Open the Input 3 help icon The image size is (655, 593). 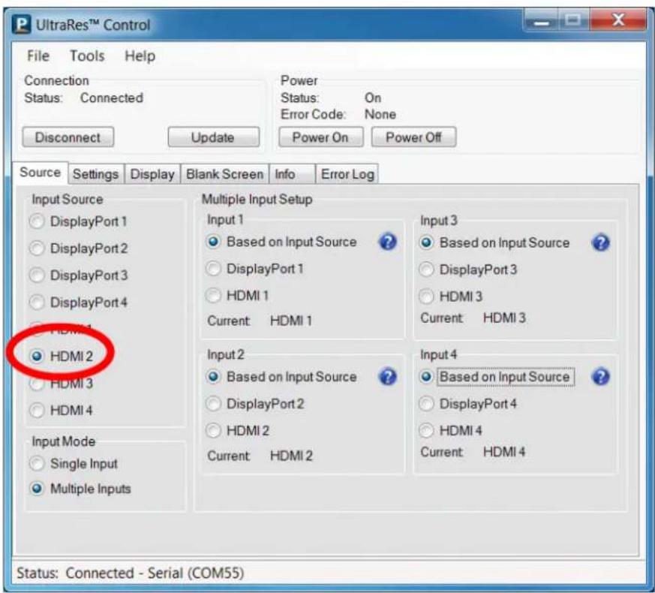[x=601, y=242]
